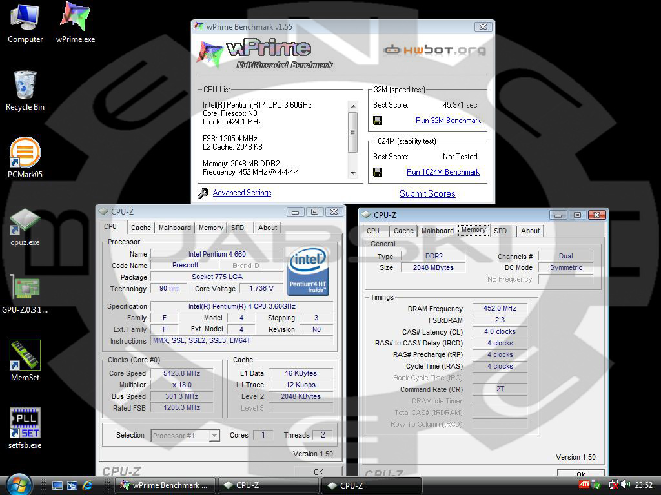Close the wPrime Benchmark window
This screenshot has width=661, height=495.
[x=483, y=27]
